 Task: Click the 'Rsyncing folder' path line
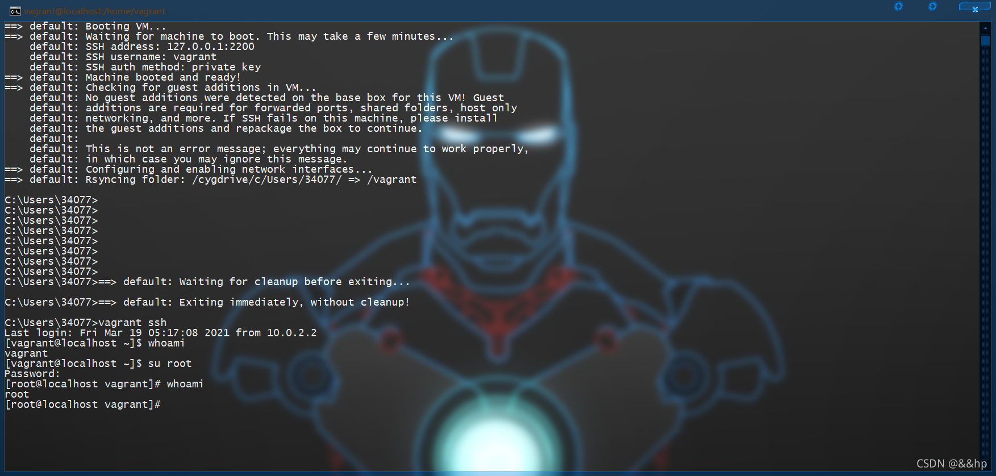[x=211, y=179]
